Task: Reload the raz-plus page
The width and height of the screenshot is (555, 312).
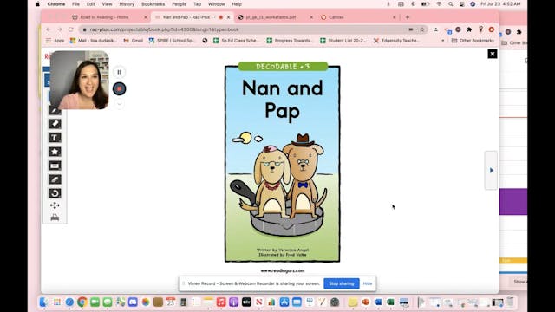Action: tap(71, 29)
